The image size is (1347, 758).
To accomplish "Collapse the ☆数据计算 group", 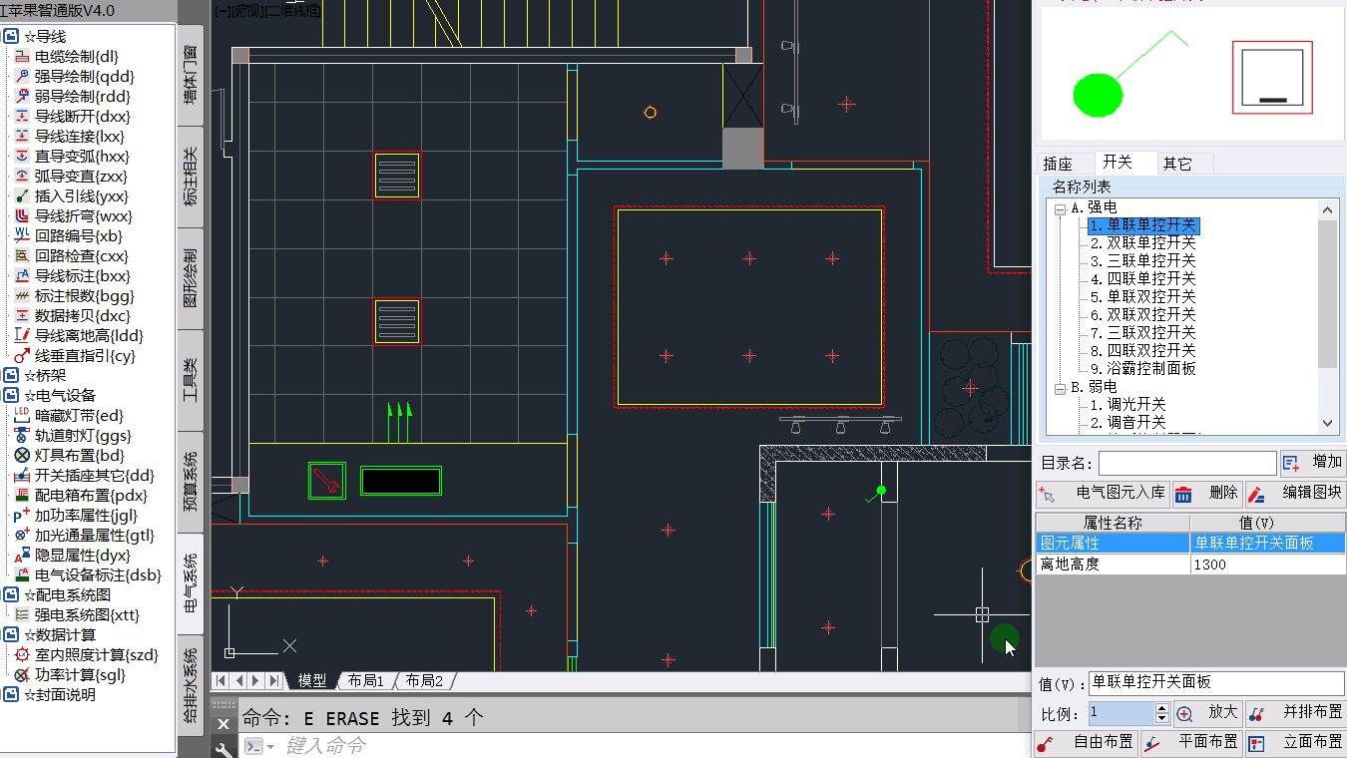I will click(x=11, y=635).
